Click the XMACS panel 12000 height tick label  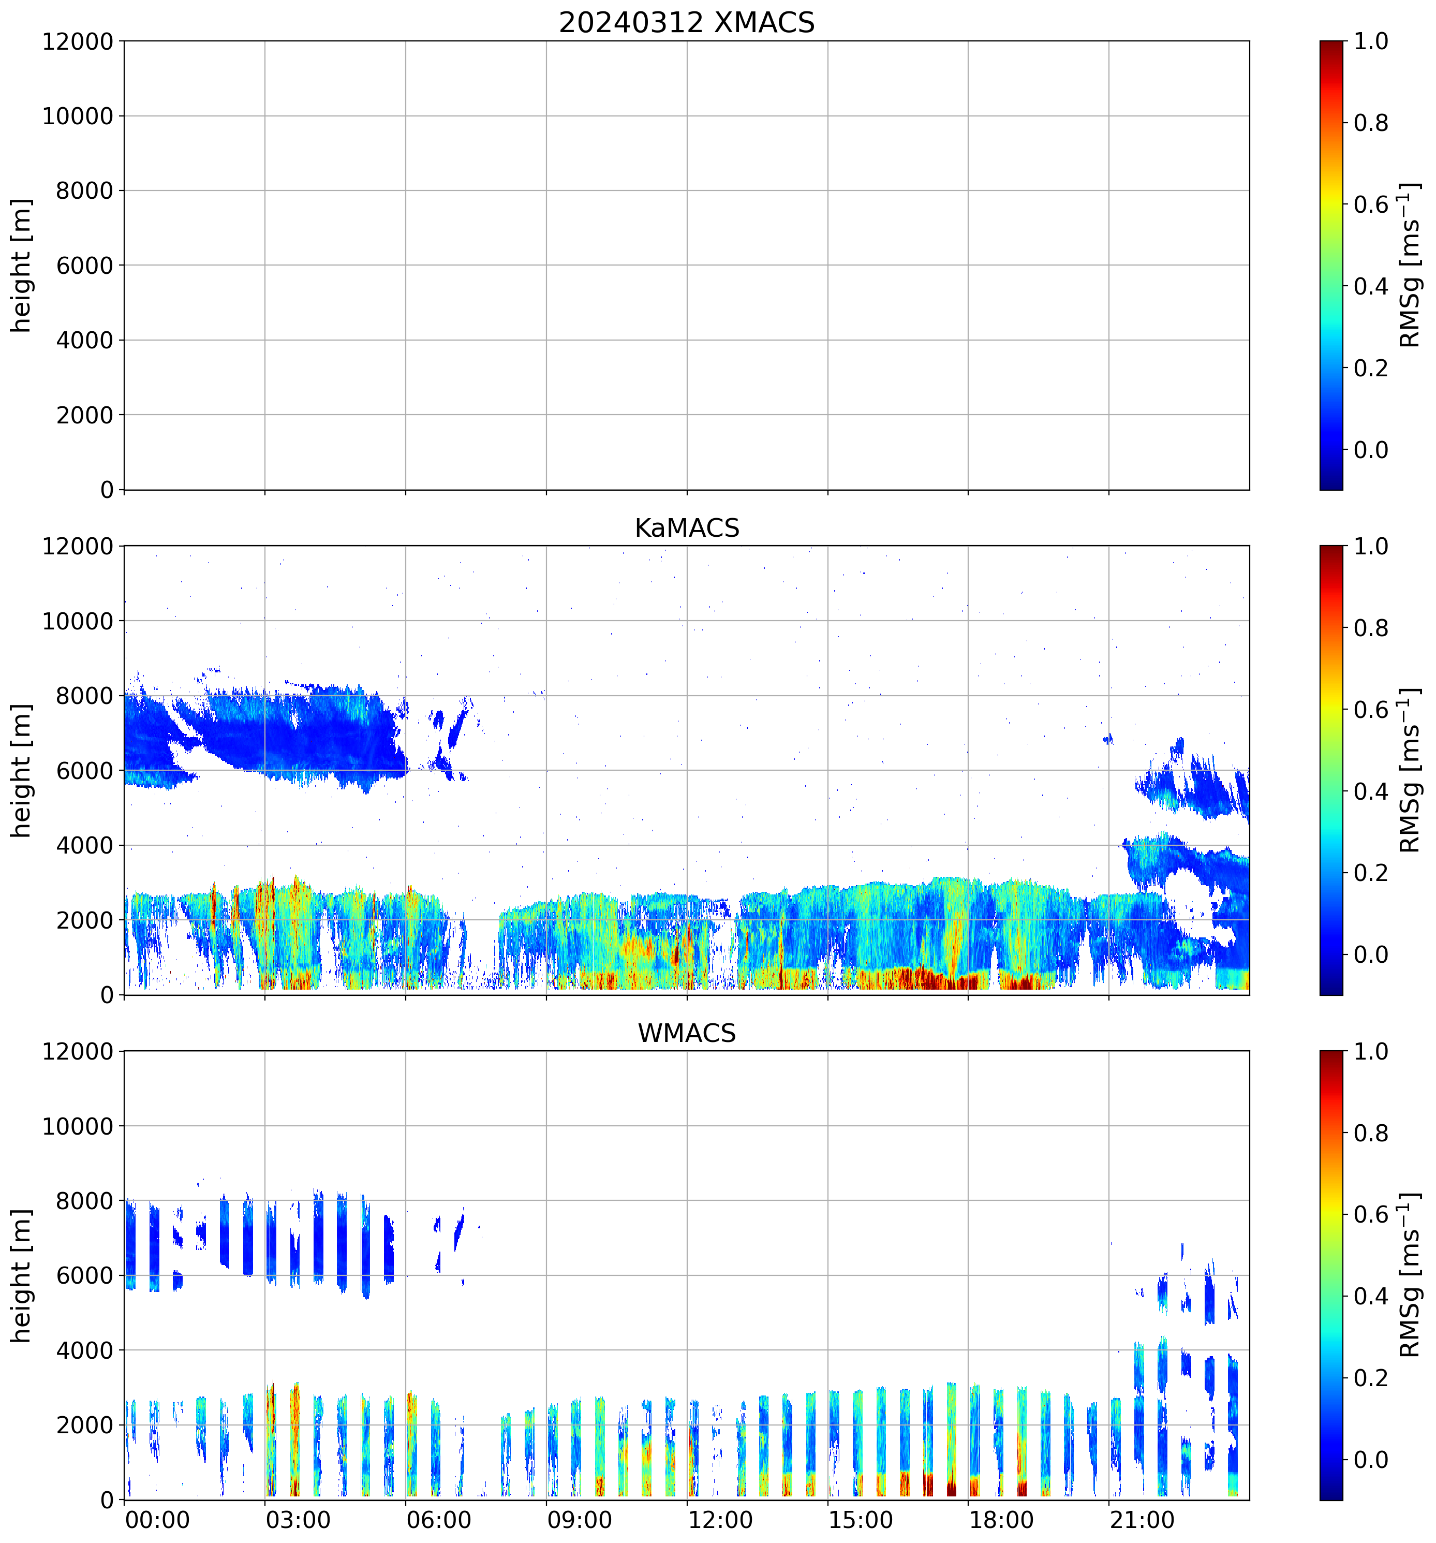78,41
